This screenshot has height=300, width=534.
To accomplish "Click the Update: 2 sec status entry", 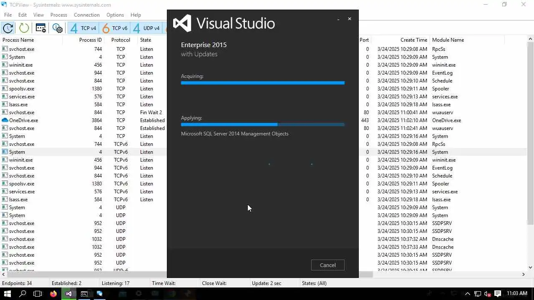I will (267, 283).
